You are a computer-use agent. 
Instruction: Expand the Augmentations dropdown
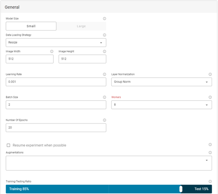pyautogui.click(x=109, y=163)
